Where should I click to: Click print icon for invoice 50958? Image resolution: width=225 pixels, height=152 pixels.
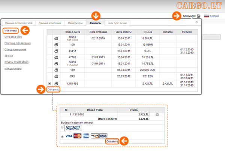pyautogui.click(x=56, y=38)
